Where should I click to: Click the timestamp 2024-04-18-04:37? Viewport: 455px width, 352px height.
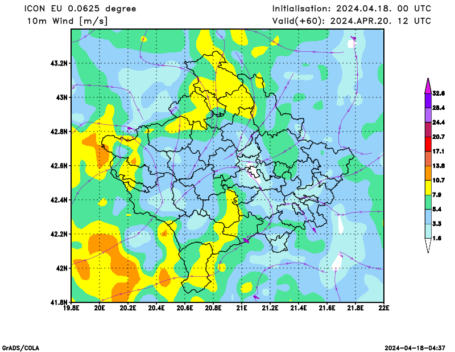click(x=415, y=348)
